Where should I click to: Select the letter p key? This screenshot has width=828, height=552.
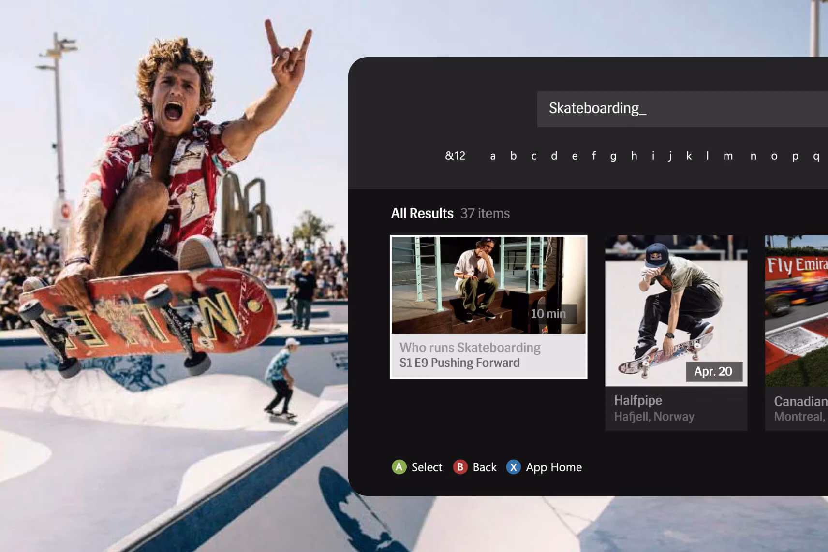click(x=795, y=157)
